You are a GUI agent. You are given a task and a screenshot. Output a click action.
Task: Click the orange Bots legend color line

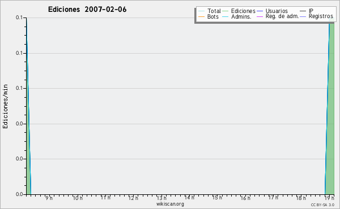(201, 16)
